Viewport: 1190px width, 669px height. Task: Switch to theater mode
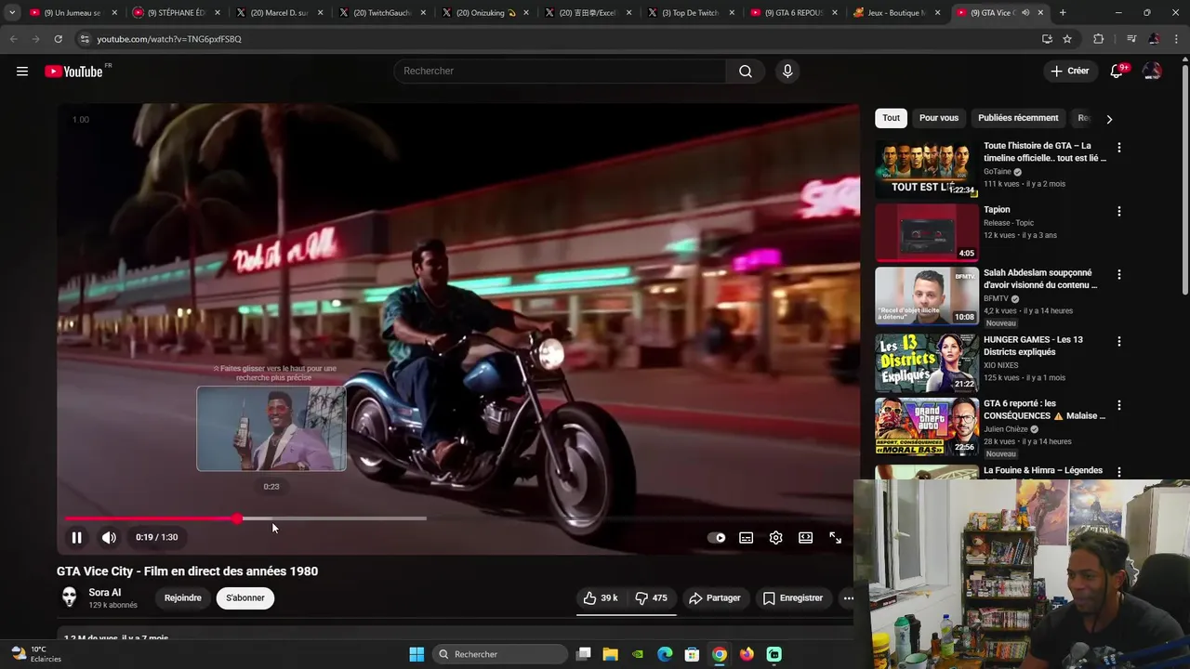click(805, 537)
